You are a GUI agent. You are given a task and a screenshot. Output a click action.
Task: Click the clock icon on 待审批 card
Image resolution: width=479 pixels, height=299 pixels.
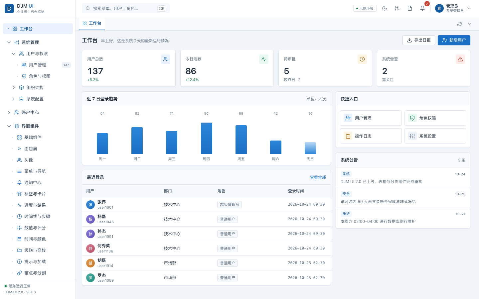point(362,59)
